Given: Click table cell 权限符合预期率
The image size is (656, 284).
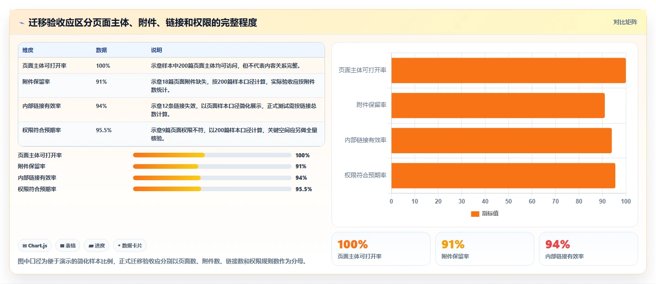Looking at the screenshot, I should click(x=42, y=130).
